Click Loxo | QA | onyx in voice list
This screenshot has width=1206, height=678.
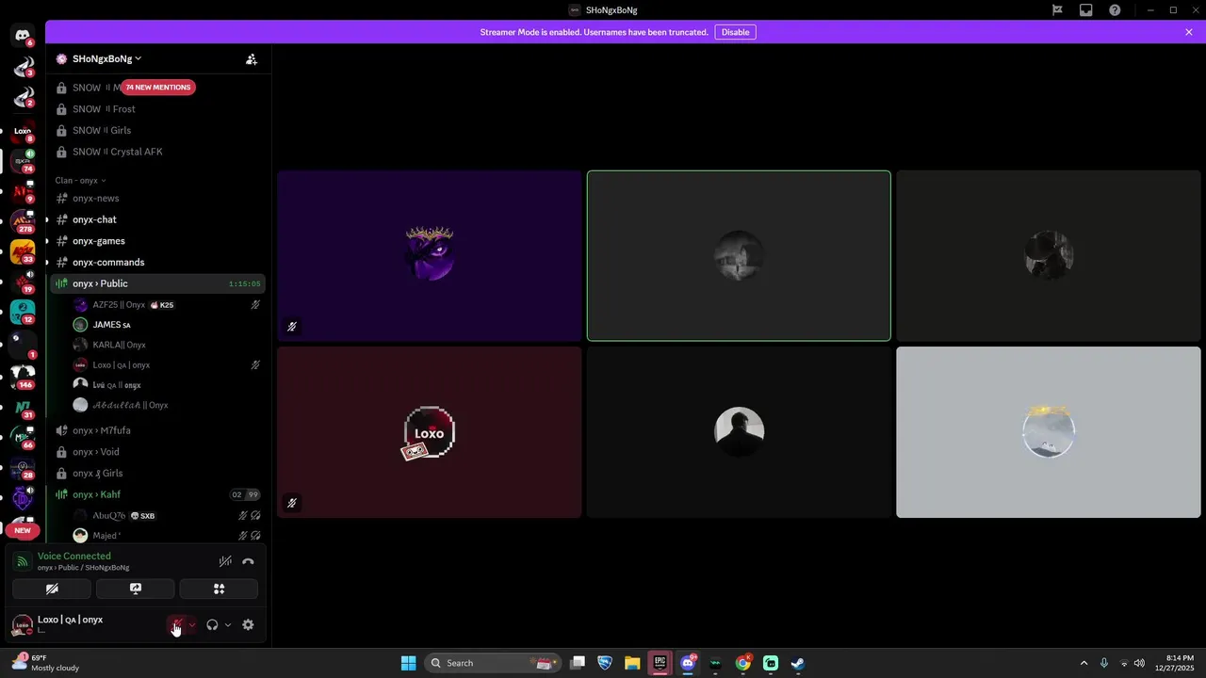[x=167, y=364]
